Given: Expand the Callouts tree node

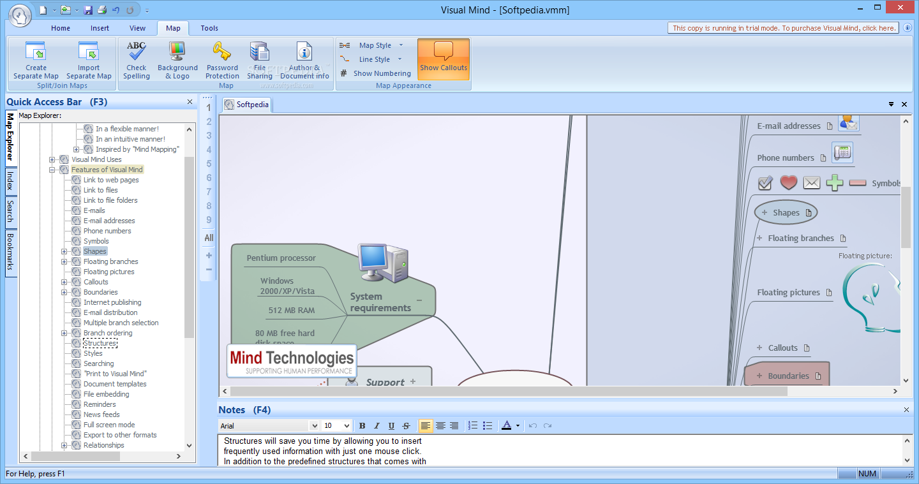Looking at the screenshot, I should (x=64, y=282).
